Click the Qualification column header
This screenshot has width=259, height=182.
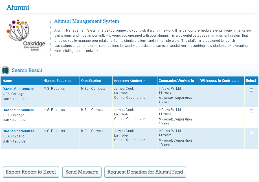tap(91, 81)
